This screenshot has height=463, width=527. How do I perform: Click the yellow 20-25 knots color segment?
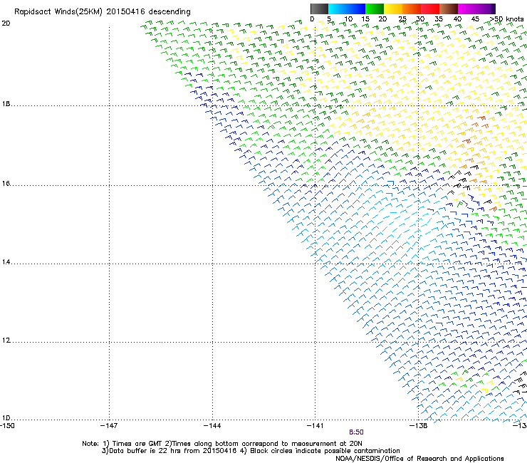[393, 9]
